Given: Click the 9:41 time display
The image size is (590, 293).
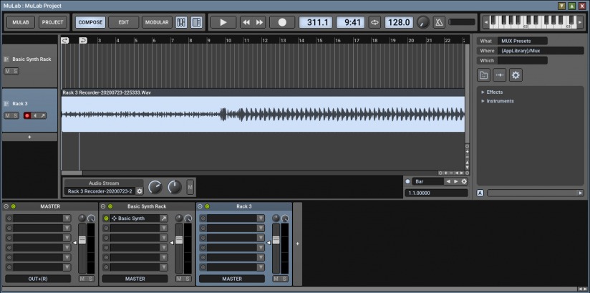Looking at the screenshot, I should click(x=350, y=22).
